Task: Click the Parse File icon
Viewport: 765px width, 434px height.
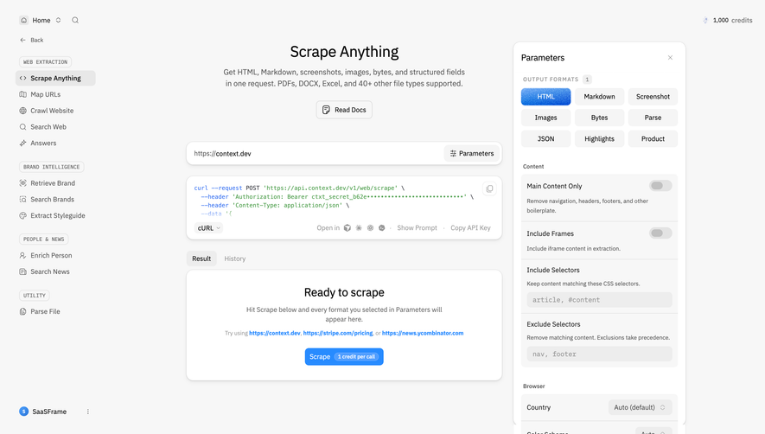Action: pos(23,311)
